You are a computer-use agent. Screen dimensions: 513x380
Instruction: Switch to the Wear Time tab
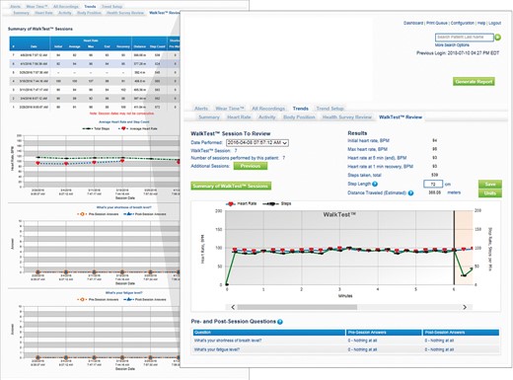(230, 109)
